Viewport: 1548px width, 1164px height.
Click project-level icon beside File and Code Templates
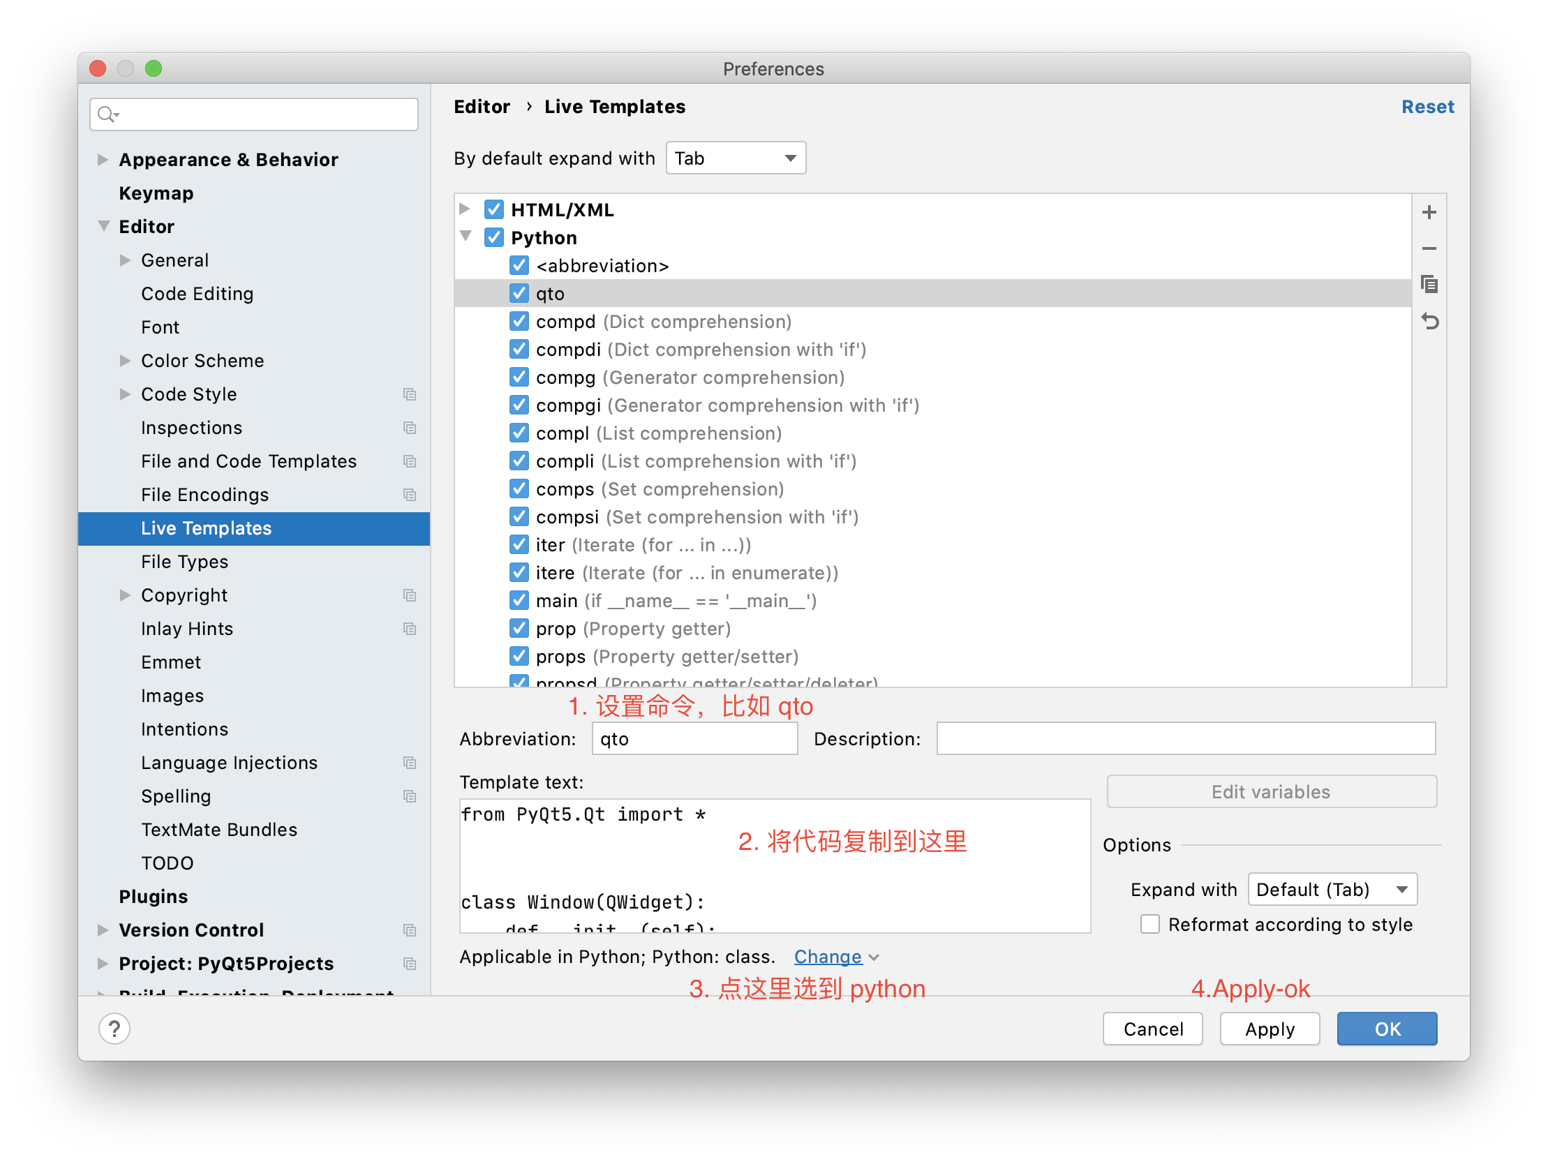click(410, 461)
